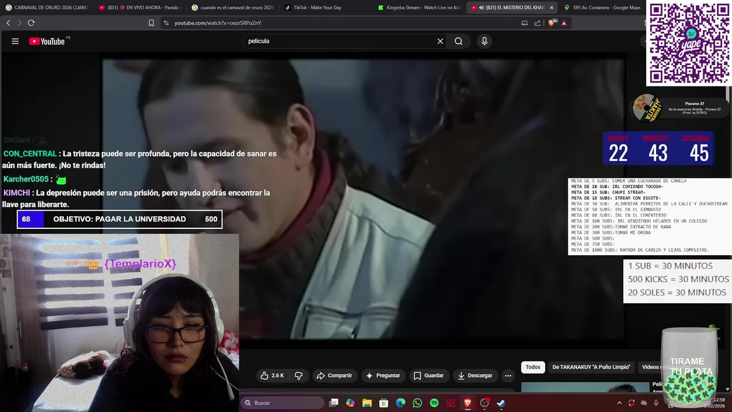Dislike the video

[299, 375]
